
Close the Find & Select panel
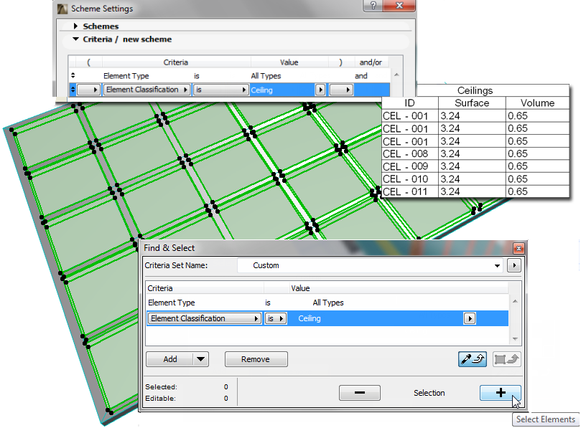point(519,248)
